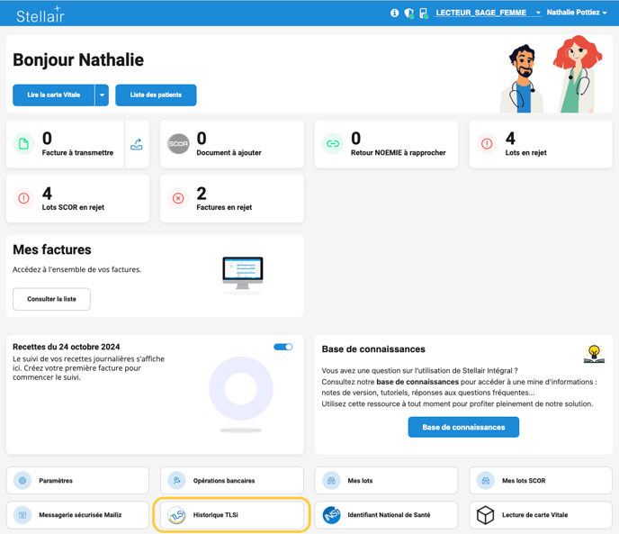The width and height of the screenshot is (619, 534).
Task: Click the card reader status icon
Action: pos(423,14)
